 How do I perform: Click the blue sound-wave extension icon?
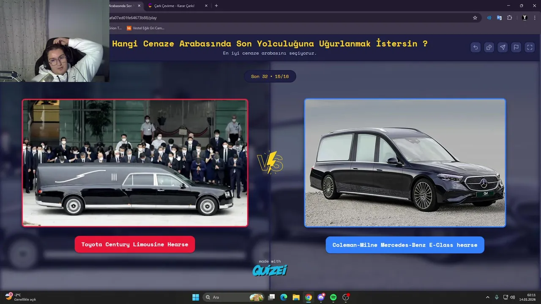pyautogui.click(x=489, y=18)
